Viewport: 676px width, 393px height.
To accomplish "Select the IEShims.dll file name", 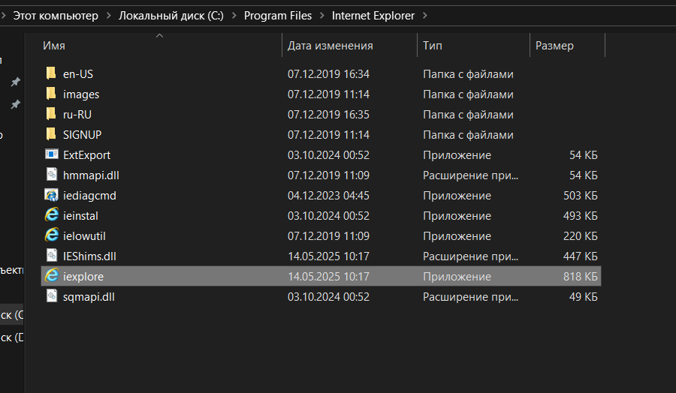I will pyautogui.click(x=89, y=256).
